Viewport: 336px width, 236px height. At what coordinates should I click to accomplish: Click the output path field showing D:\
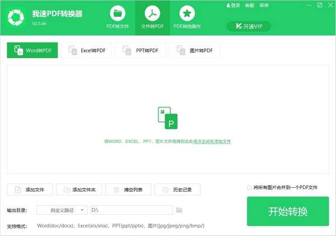click(x=131, y=210)
